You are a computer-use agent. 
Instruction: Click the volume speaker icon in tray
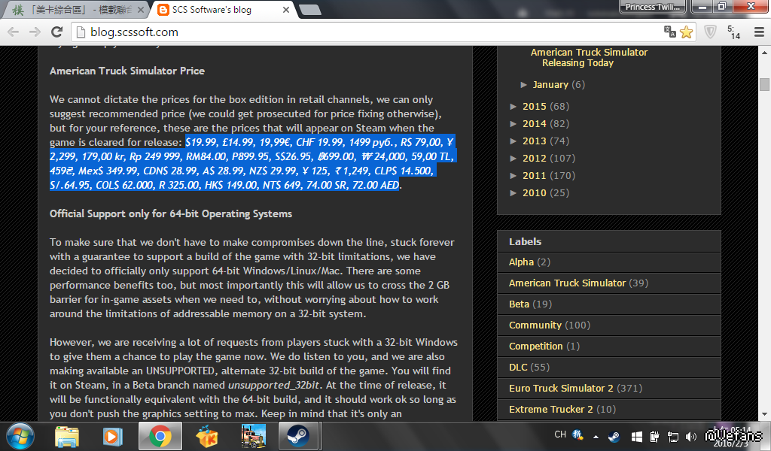[692, 436]
